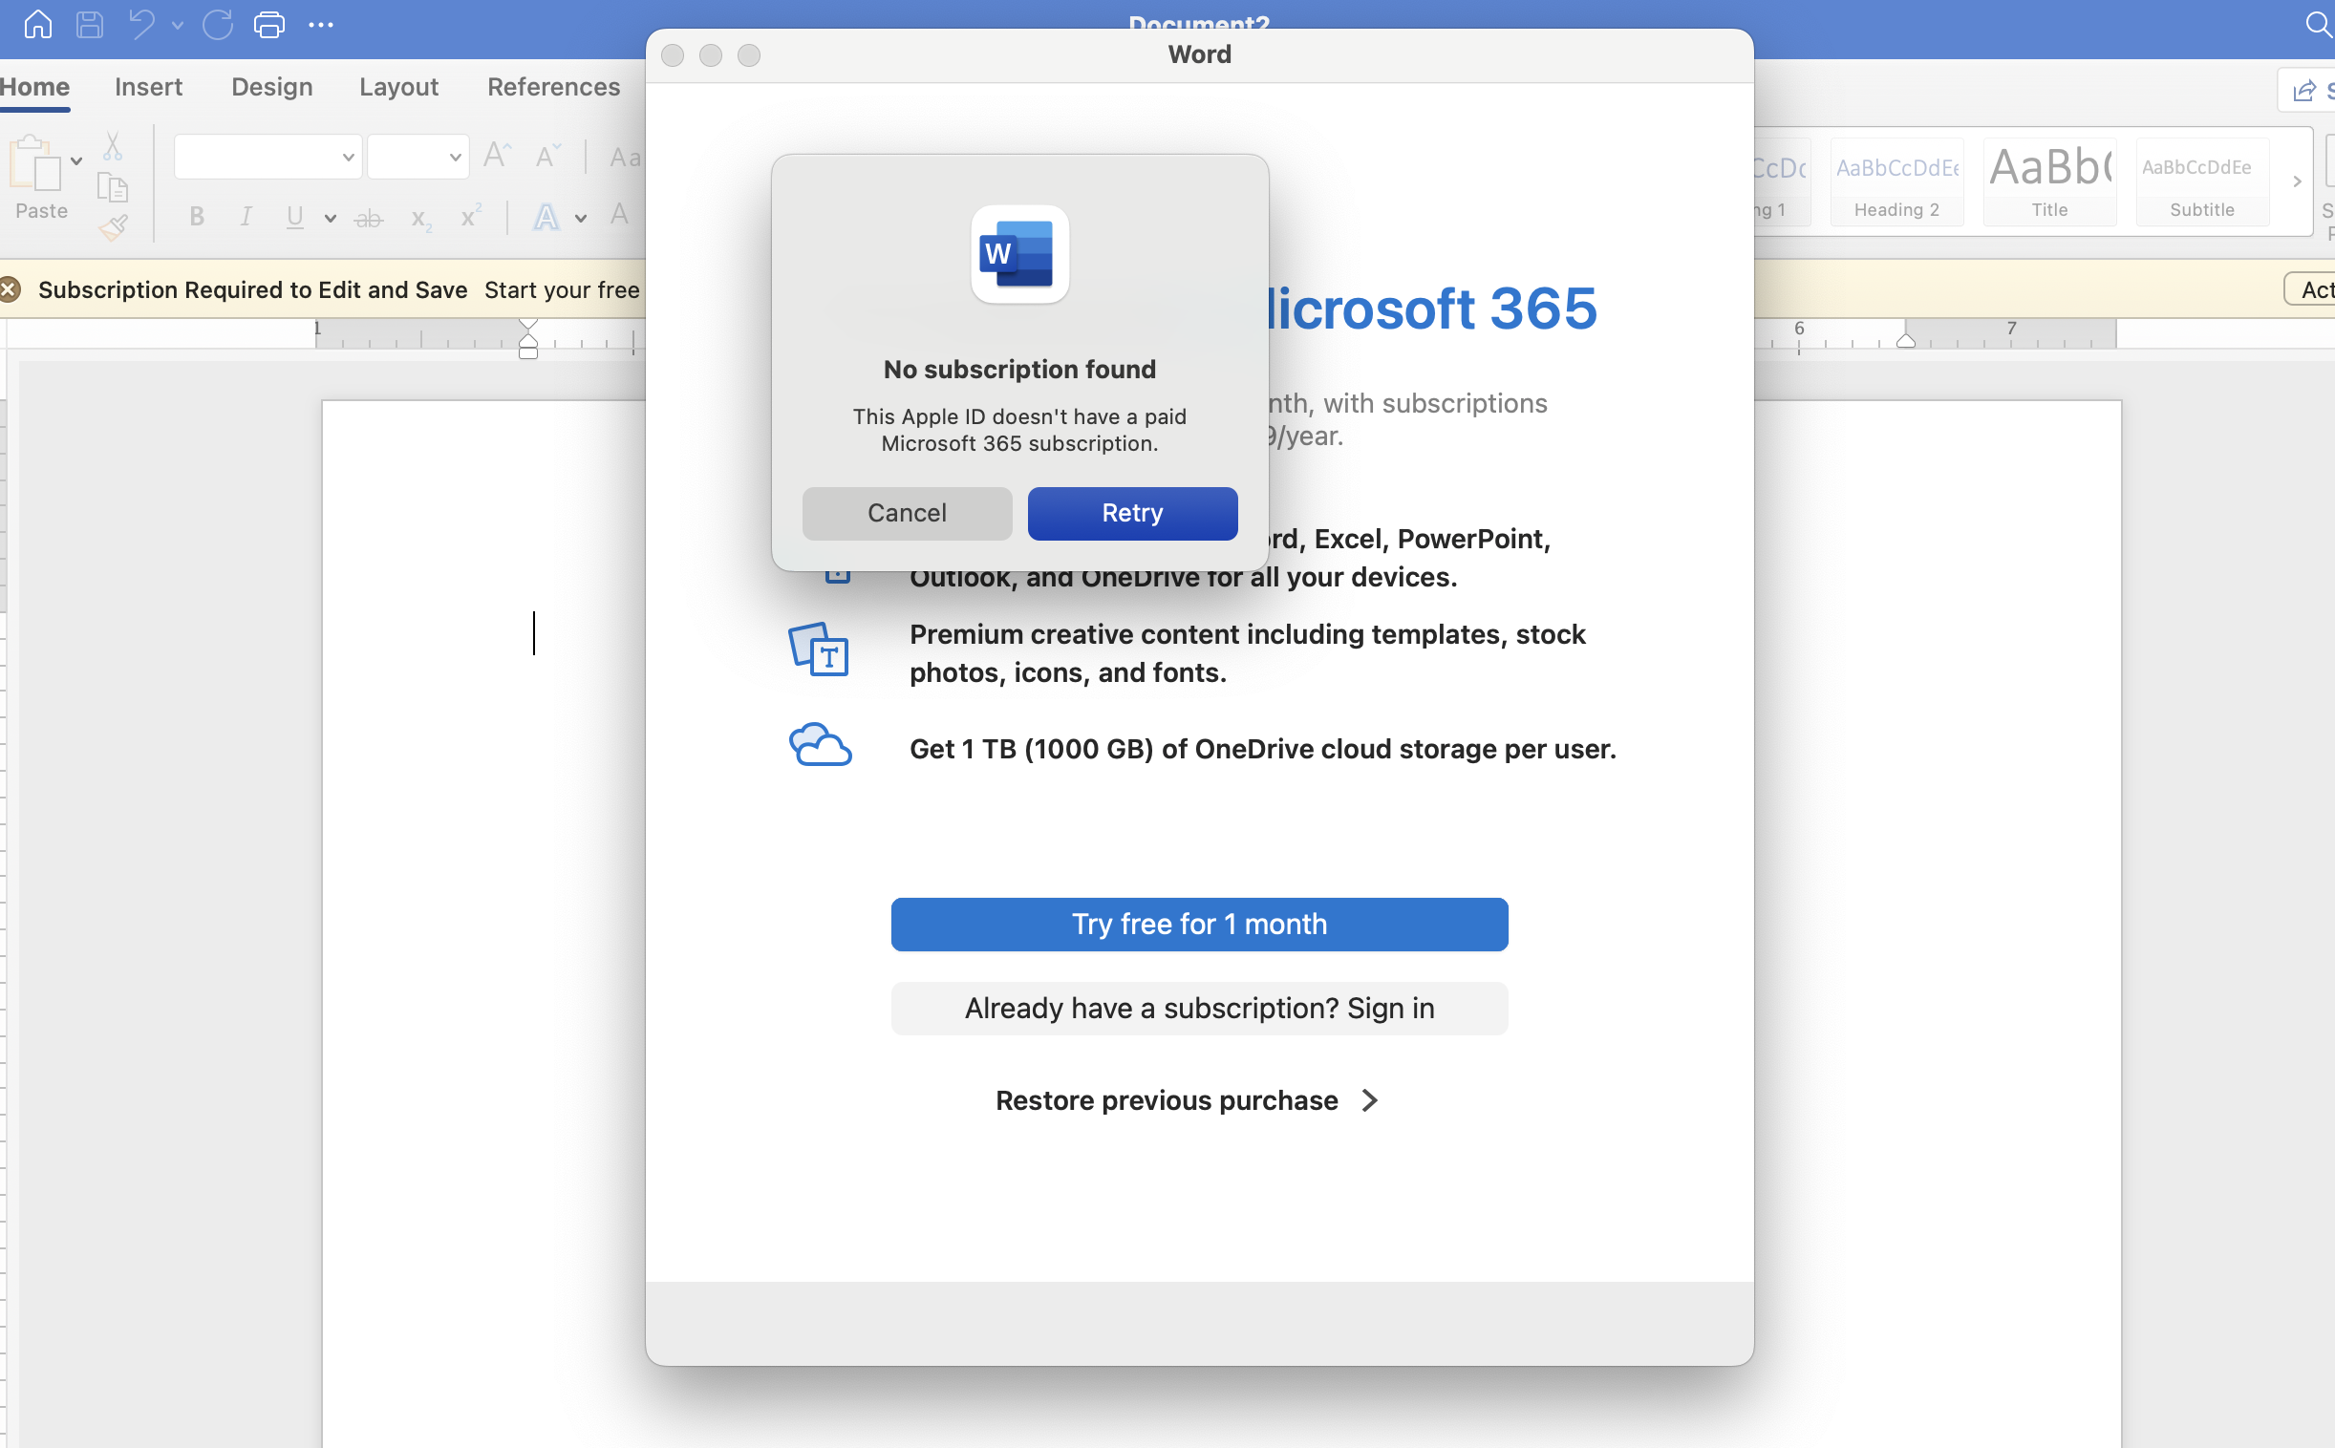Click the Increase Font Size icon
This screenshot has width=2335, height=1448.
point(497,156)
